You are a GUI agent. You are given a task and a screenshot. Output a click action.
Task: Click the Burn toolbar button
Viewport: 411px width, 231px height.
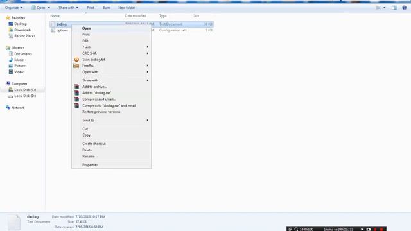(x=106, y=8)
